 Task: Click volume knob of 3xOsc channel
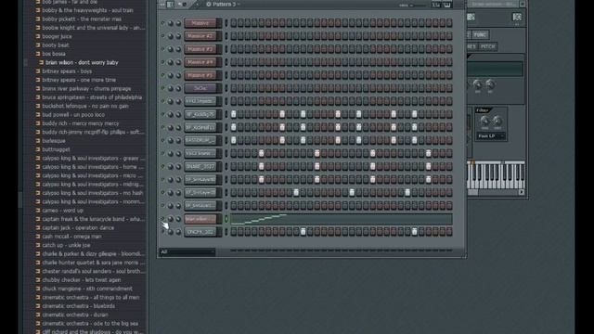[x=178, y=88]
